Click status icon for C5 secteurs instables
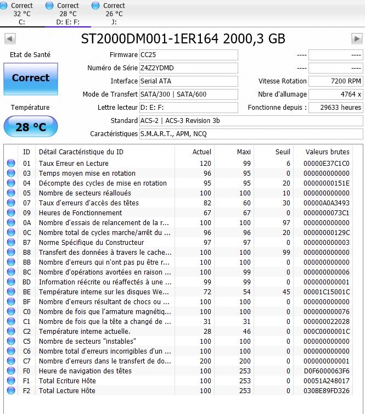This screenshot has height=414, width=365. pyautogui.click(x=11, y=341)
